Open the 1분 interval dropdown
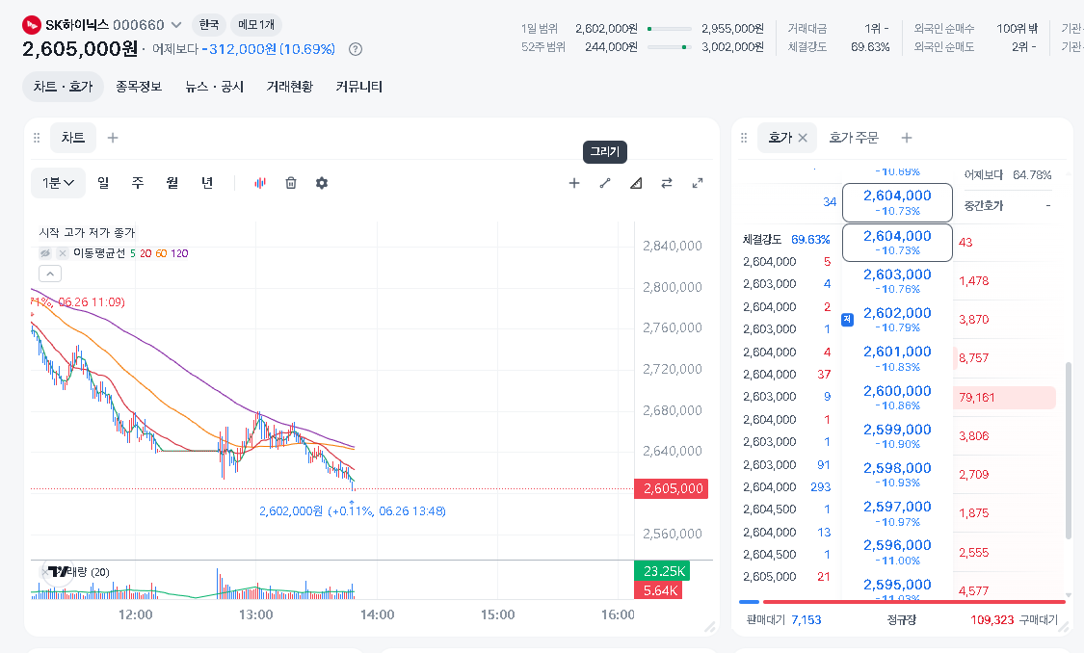Image resolution: width=1084 pixels, height=653 pixels. click(58, 183)
